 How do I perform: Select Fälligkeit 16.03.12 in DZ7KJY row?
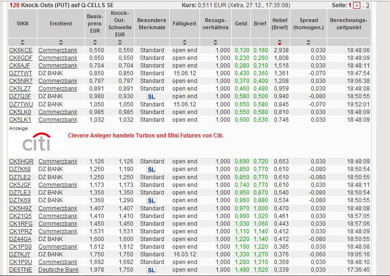pos(185,254)
